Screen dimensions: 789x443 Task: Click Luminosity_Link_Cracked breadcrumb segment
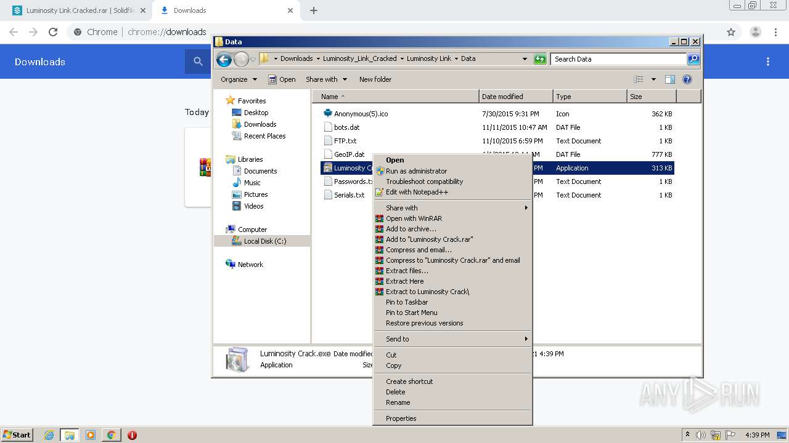[x=360, y=59]
